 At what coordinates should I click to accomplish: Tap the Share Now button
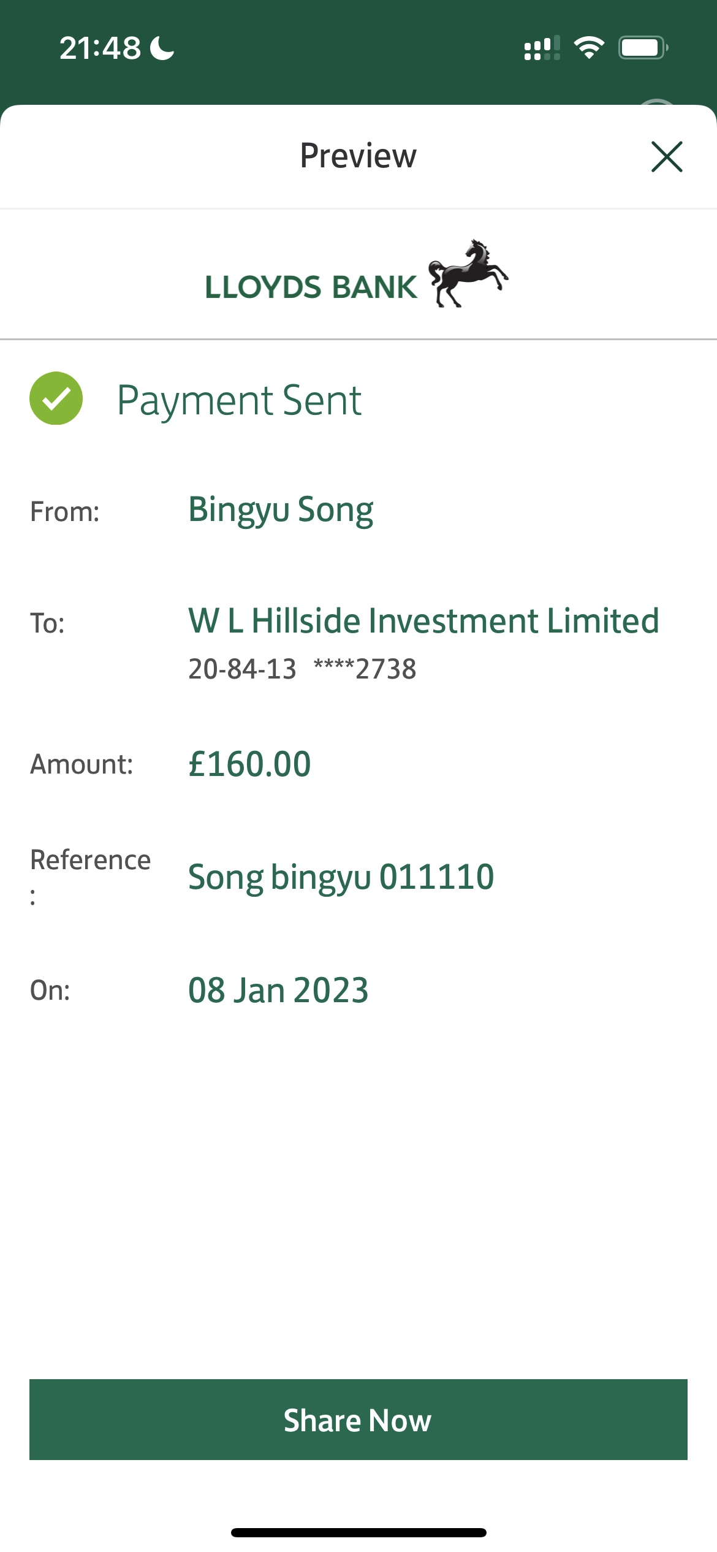click(x=358, y=1420)
